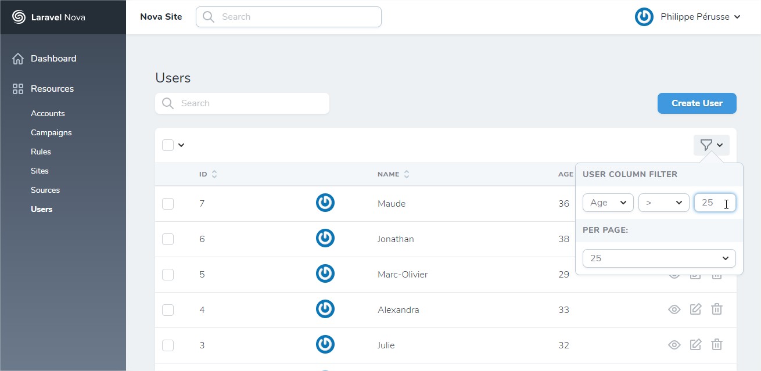Check the box for user Maude

click(168, 204)
